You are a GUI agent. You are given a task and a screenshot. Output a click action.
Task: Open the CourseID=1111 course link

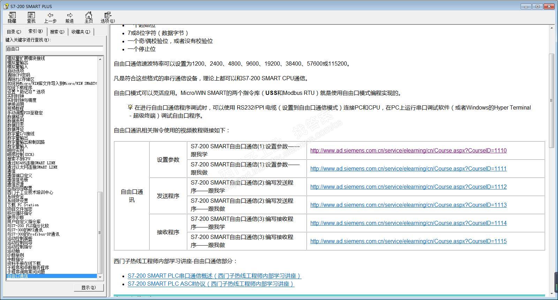408,169
